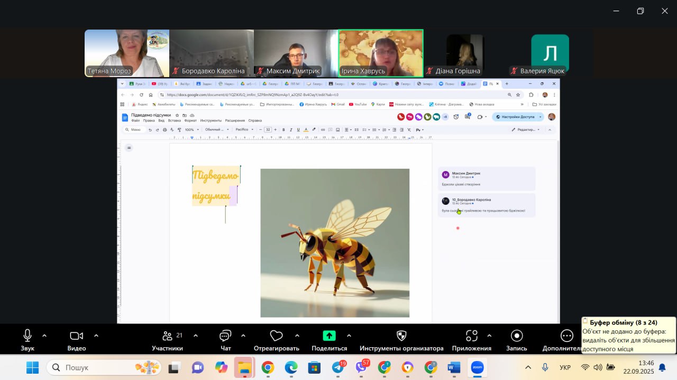The height and width of the screenshot is (380, 677).
Task: Expand video options arrow next to Видео
Action: tap(96, 335)
